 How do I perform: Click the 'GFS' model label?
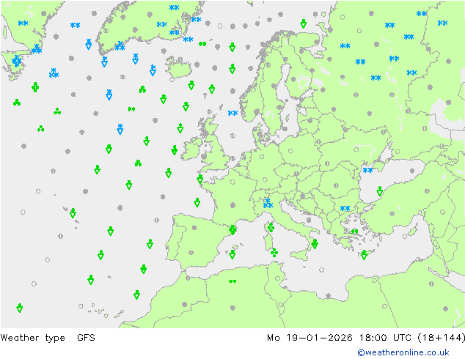[86, 338]
